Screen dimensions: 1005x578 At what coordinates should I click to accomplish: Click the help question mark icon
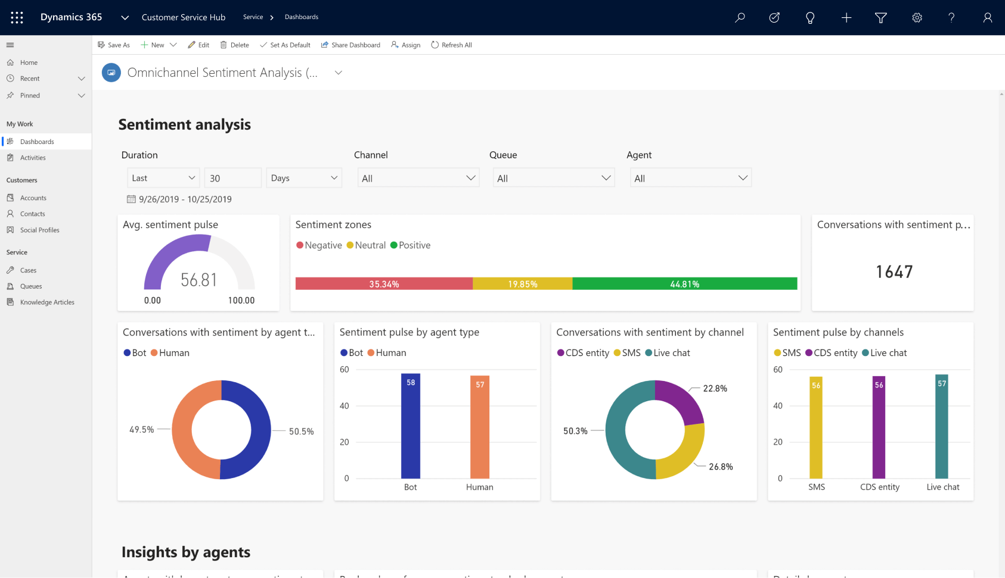951,17
